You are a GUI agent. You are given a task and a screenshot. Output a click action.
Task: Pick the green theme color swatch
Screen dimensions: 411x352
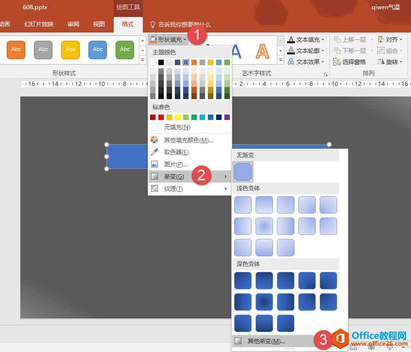pos(227,62)
